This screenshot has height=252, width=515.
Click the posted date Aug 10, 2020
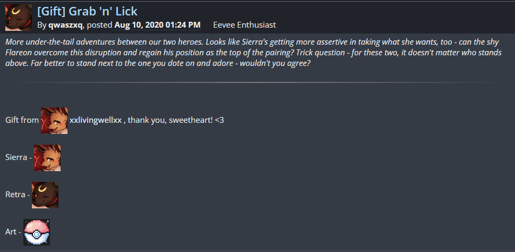[x=157, y=25]
